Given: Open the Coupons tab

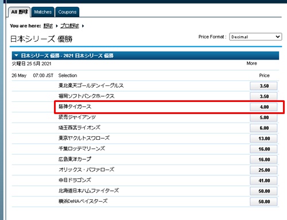Looking at the screenshot, I should pyautogui.click(x=67, y=12).
